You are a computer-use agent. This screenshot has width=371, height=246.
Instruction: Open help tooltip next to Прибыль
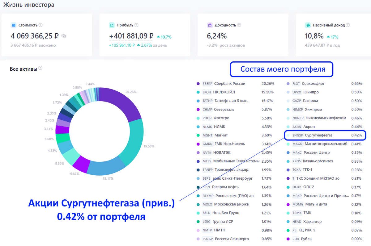(x=136, y=25)
